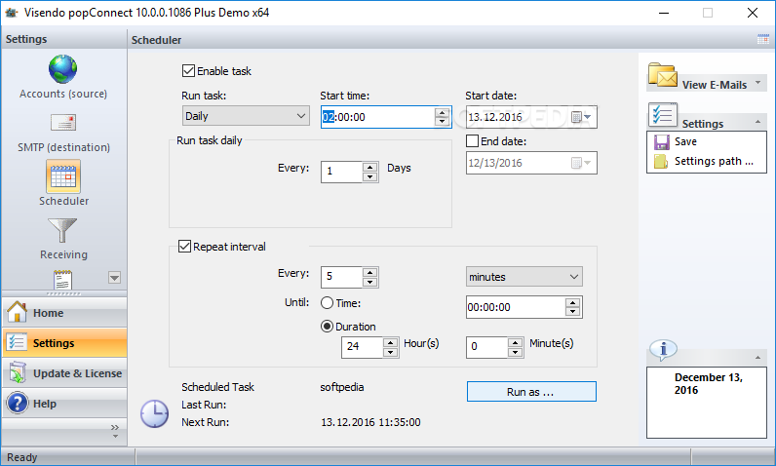Collapse the info date panel
The image size is (776, 466).
pyautogui.click(x=757, y=357)
